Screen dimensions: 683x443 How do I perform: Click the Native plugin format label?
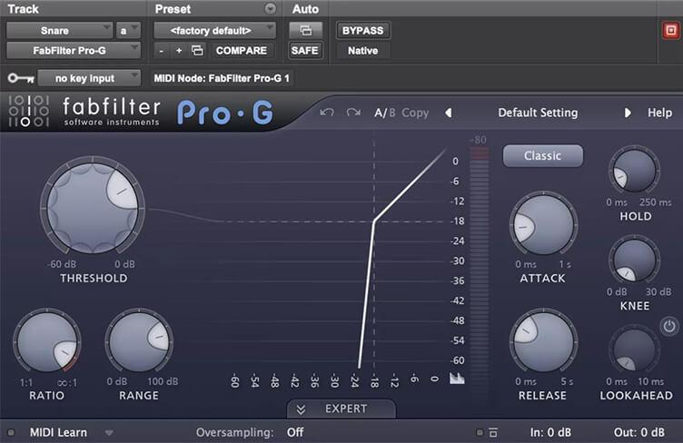coord(363,51)
